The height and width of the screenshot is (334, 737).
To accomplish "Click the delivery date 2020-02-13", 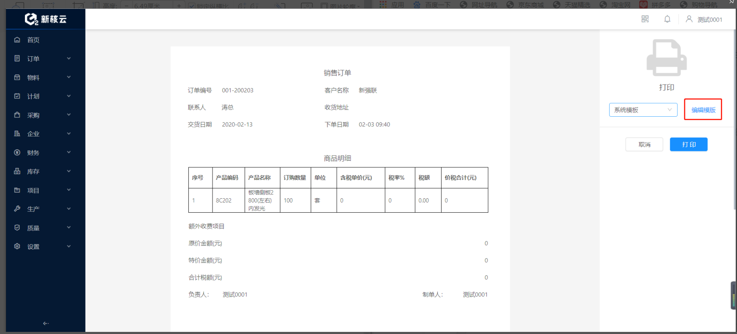I will point(237,125).
